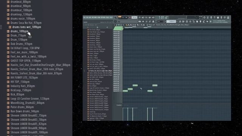The image size is (242, 136).
Task: Click HH FUNKY LITE_102bpm
Action: pyautogui.click(x=24, y=77)
